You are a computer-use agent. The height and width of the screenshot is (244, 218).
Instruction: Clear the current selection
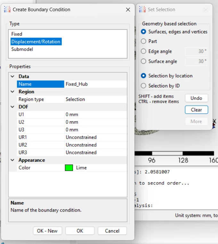196,110
